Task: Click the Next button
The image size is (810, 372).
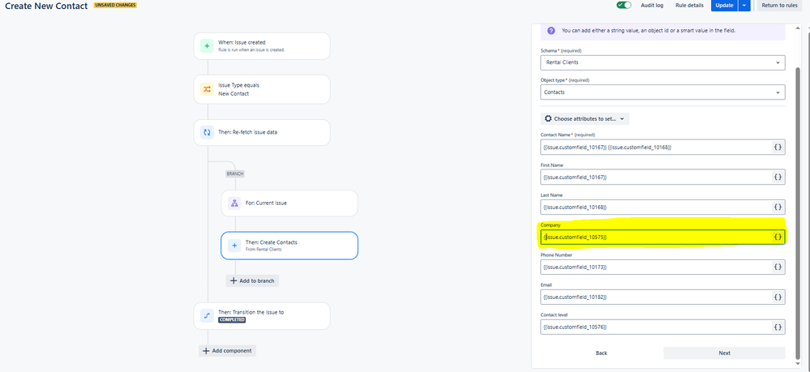Action: [724, 353]
